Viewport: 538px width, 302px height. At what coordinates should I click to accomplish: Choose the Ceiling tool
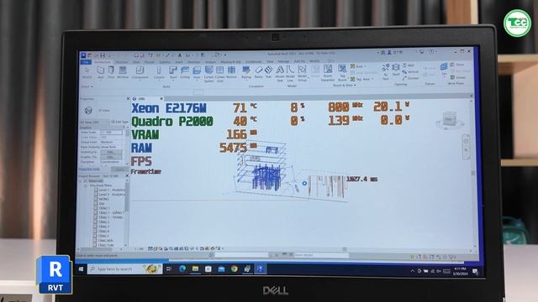[x=185, y=73]
